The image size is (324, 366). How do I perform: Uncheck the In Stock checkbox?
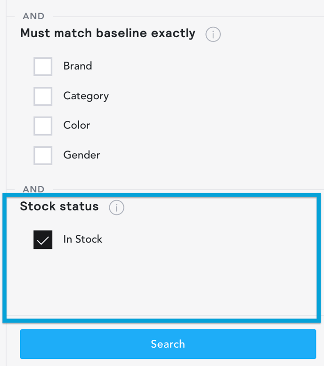click(43, 240)
